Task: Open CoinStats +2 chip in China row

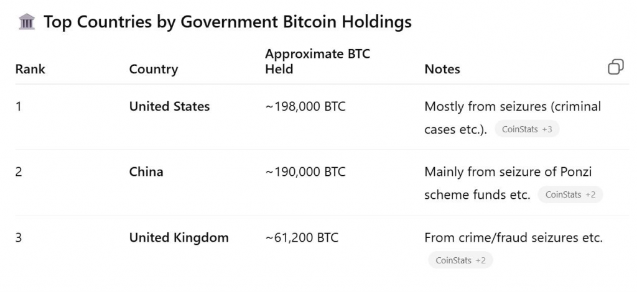Action: click(570, 194)
